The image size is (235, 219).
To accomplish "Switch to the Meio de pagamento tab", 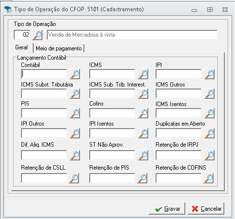I will coord(59,48).
